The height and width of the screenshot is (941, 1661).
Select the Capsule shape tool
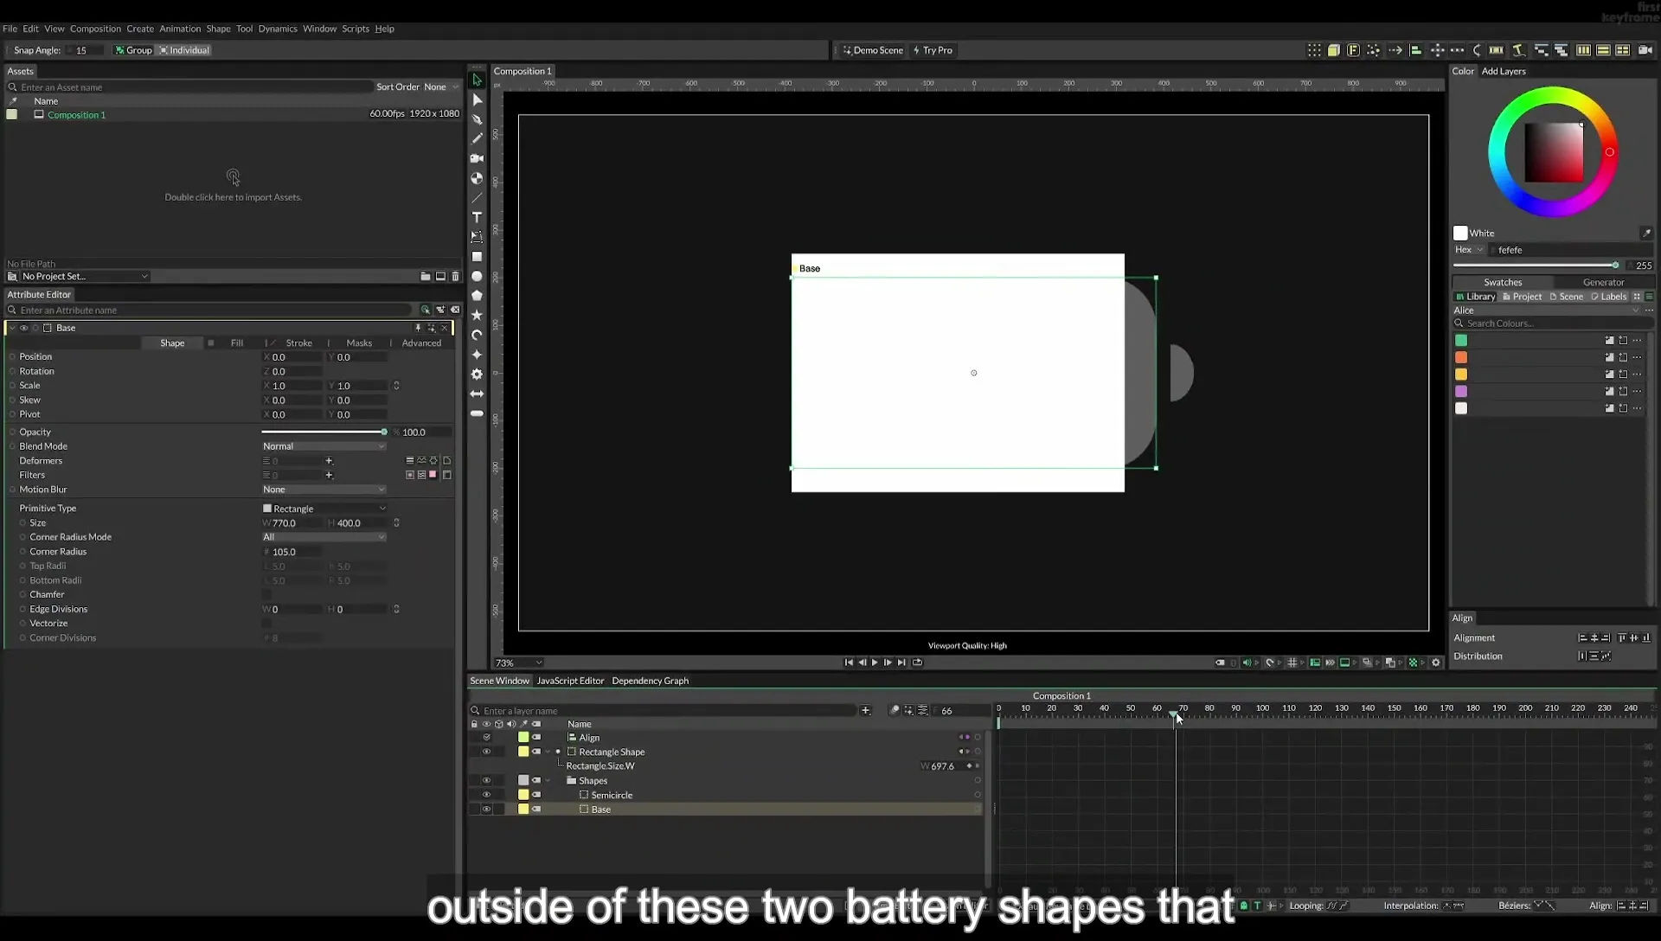477,413
